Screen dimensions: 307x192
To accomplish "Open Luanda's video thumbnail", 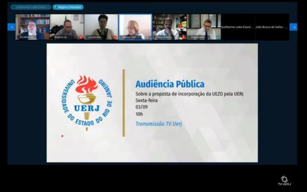I will tap(101, 26).
